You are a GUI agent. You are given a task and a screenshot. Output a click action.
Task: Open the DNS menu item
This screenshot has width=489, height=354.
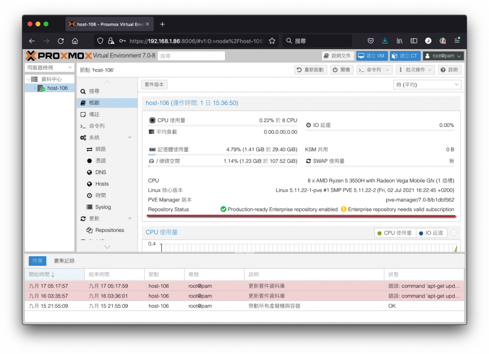click(107, 172)
